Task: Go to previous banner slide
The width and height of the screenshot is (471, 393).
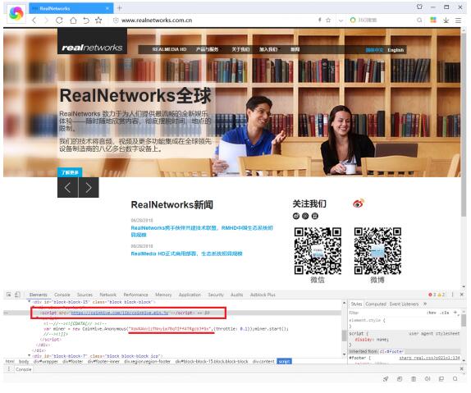Action: [67, 188]
